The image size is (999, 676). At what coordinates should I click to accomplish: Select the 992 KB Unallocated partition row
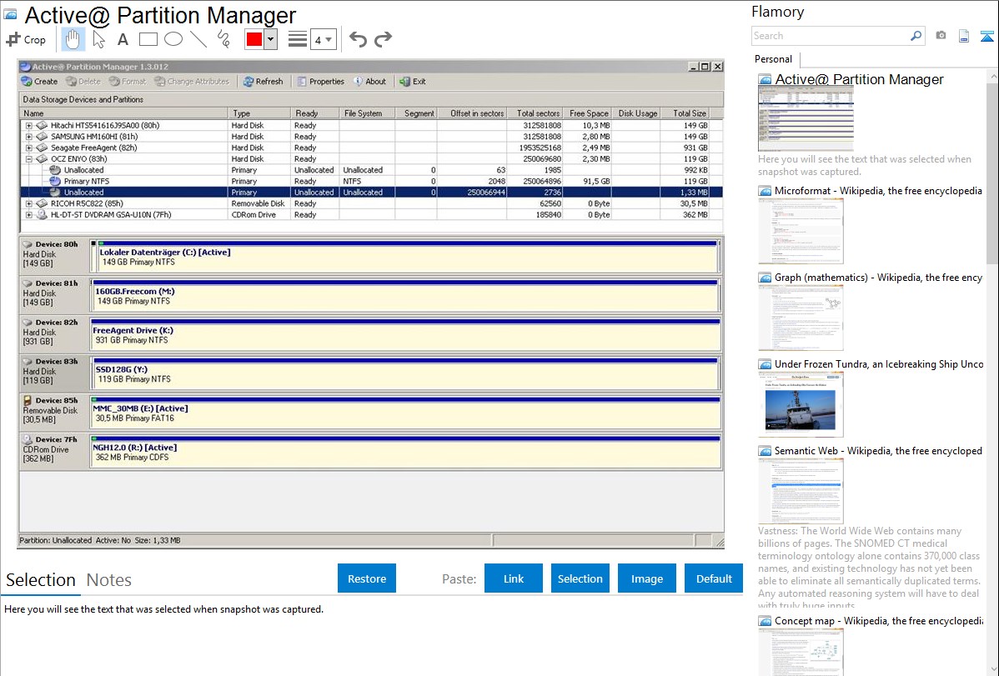371,170
